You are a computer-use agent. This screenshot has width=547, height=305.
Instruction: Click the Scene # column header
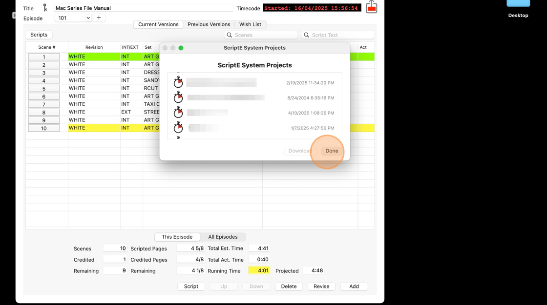click(x=47, y=47)
